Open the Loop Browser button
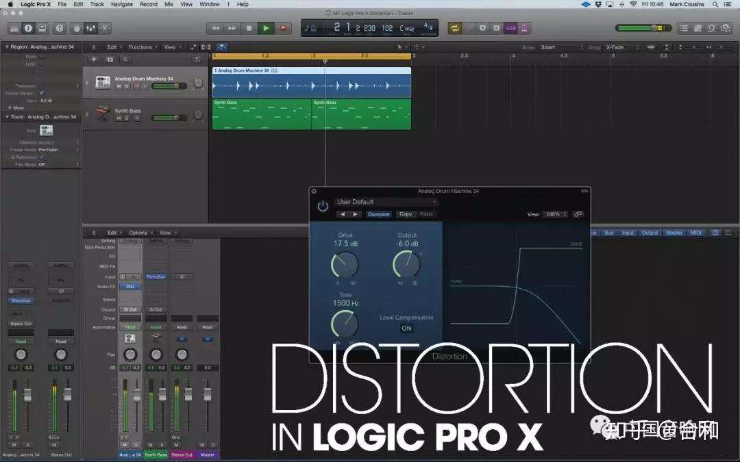This screenshot has height=462, width=740. (x=711, y=28)
